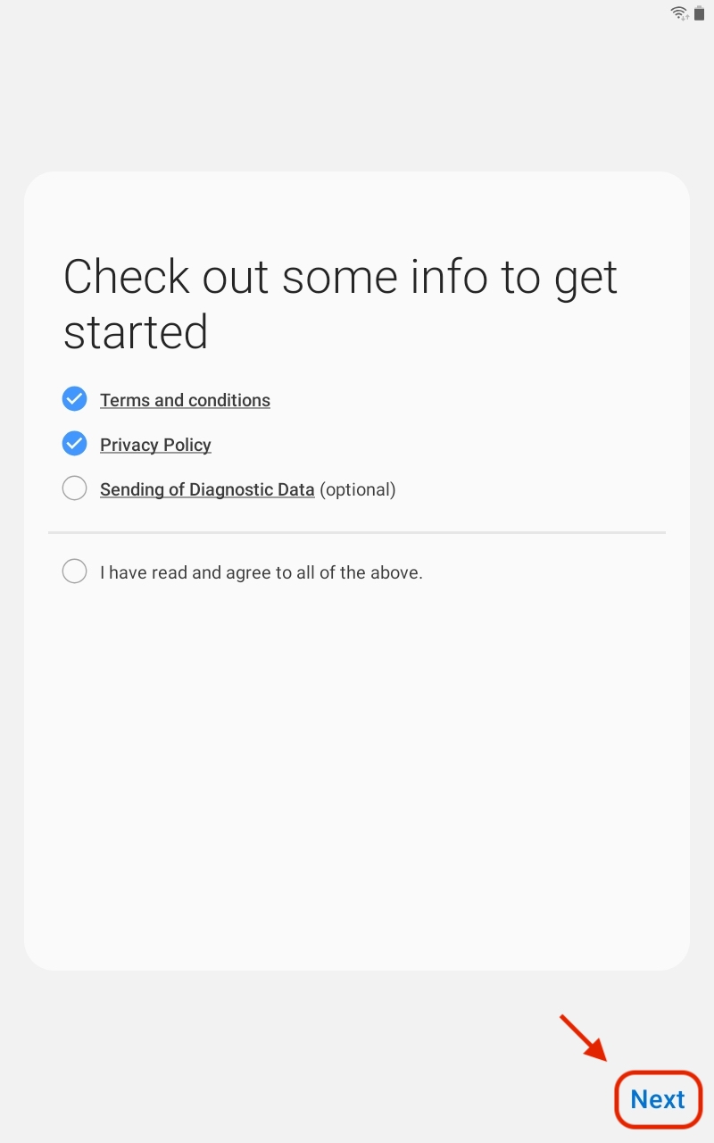Select the agree to all circle
714x1143 pixels.
click(74, 571)
